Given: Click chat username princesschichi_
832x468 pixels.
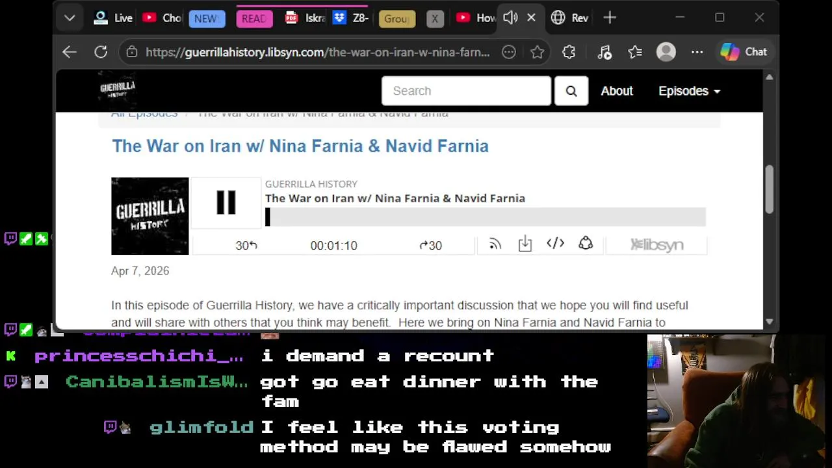Looking at the screenshot, I should tap(139, 356).
